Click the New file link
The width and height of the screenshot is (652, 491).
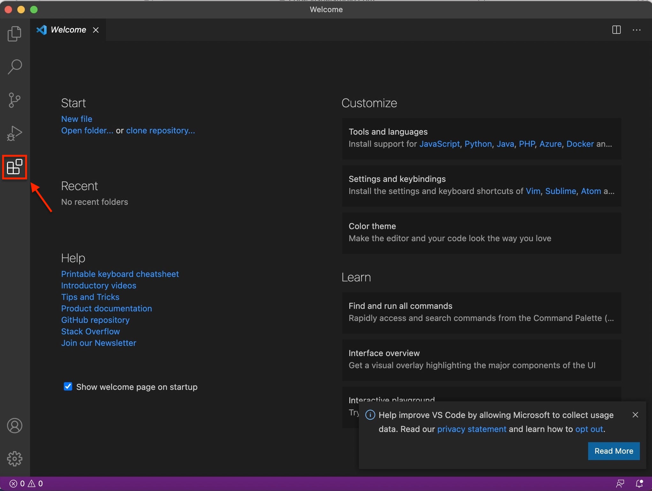coord(77,119)
